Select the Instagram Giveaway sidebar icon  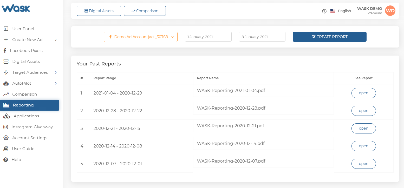(6, 127)
